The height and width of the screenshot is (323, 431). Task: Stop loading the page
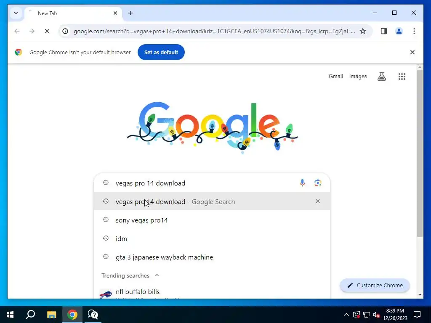[x=47, y=31]
